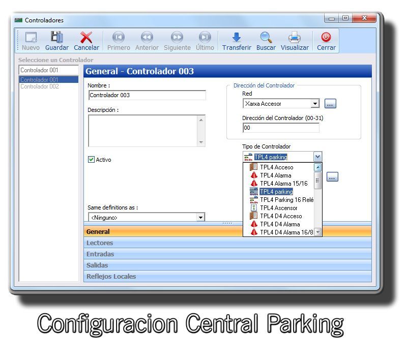Screen dimensions: 407x356
Task: Close the Controladores window
Action: 364,18
